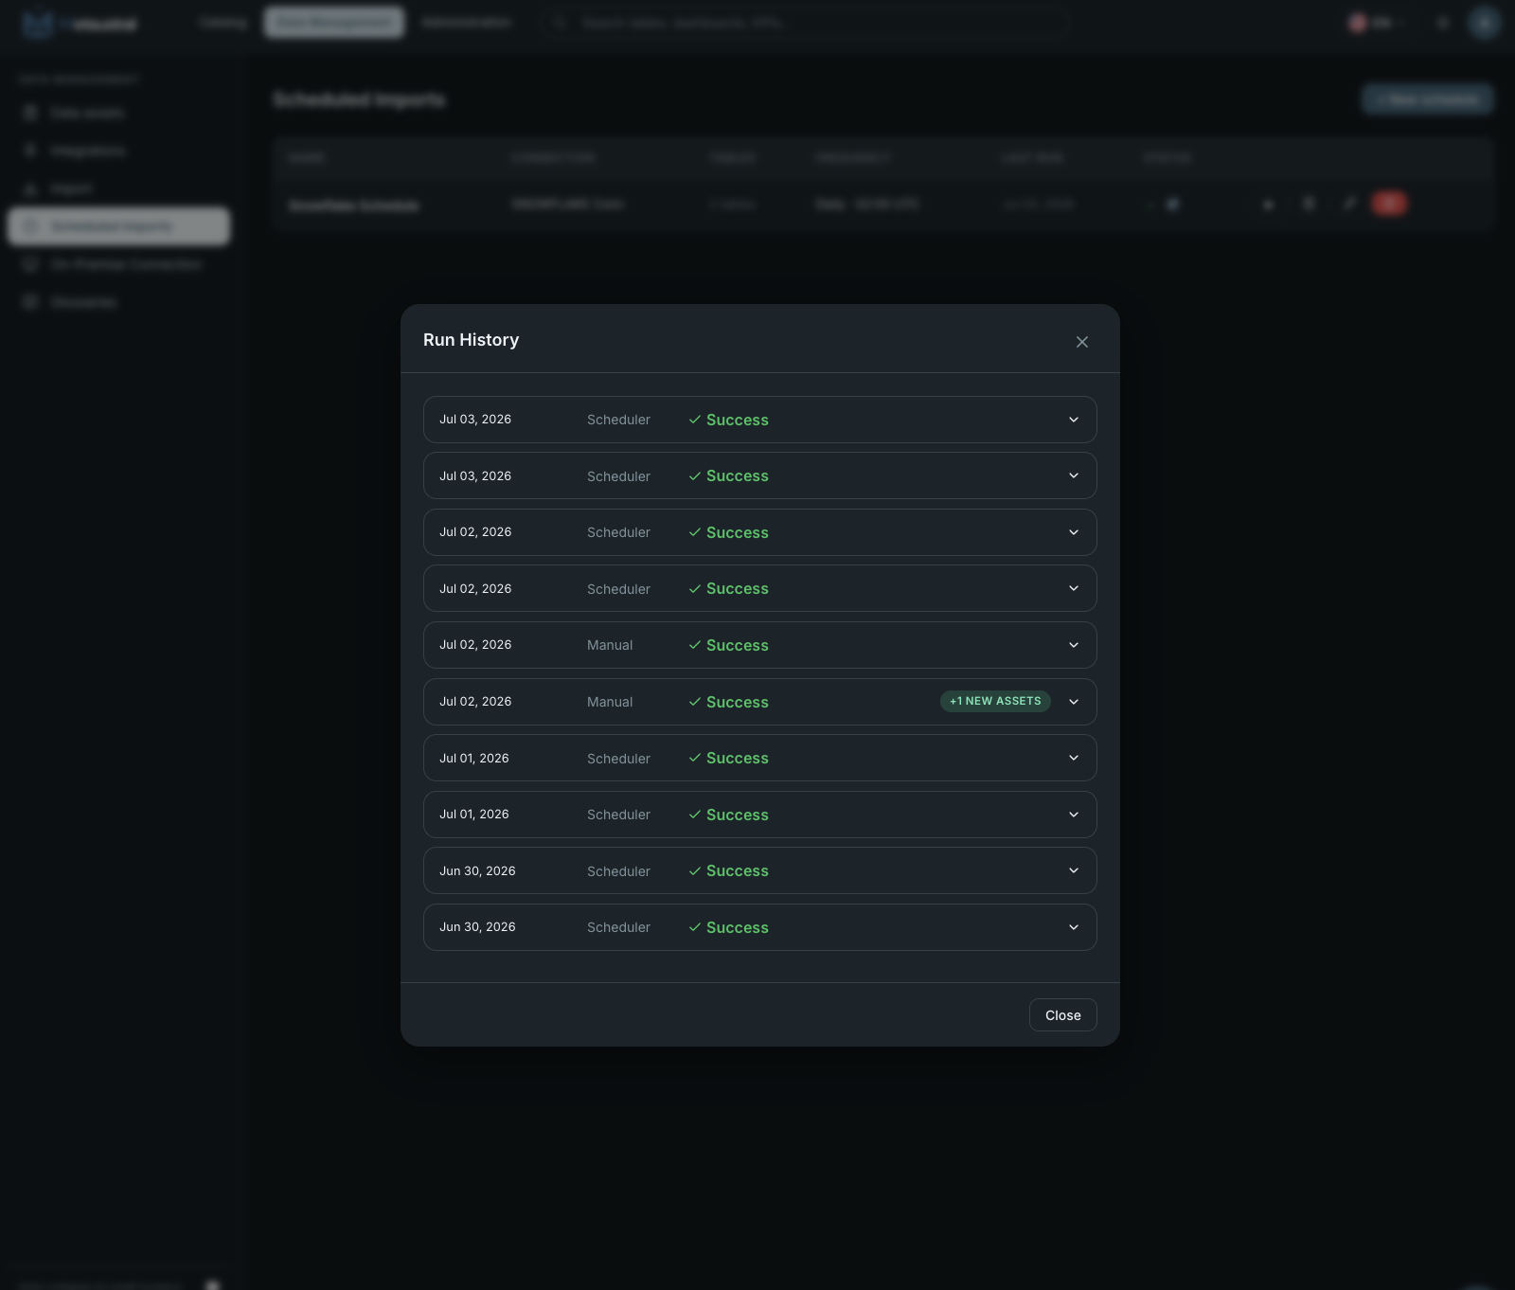The image size is (1515, 1290).
Task: Expand the first Jun 30, 2026 run chevron
Action: pyautogui.click(x=1074, y=870)
